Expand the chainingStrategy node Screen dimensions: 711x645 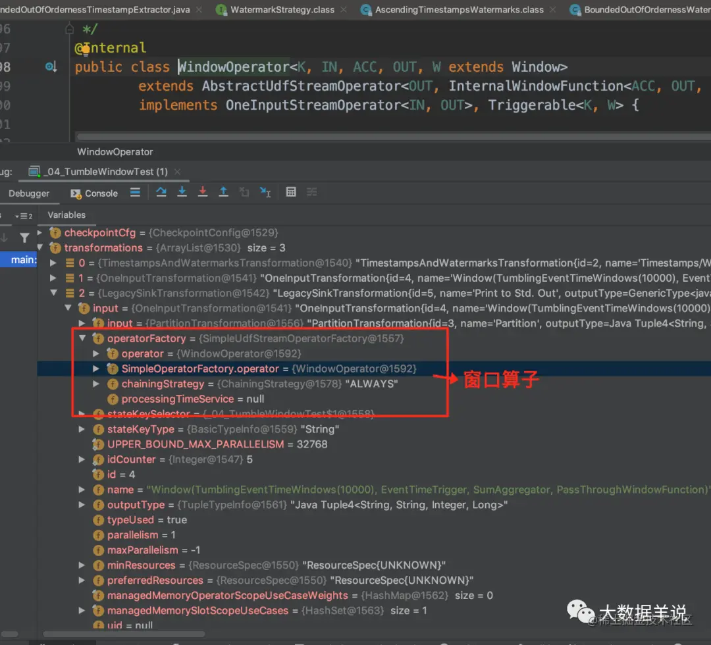point(96,384)
